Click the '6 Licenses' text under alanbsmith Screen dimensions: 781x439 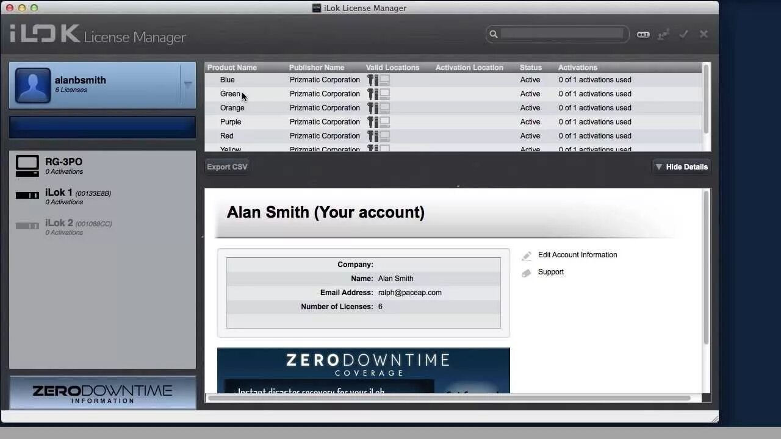coord(71,90)
